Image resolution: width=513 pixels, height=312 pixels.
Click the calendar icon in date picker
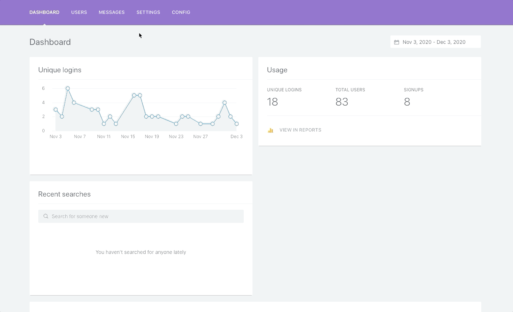[x=397, y=42]
